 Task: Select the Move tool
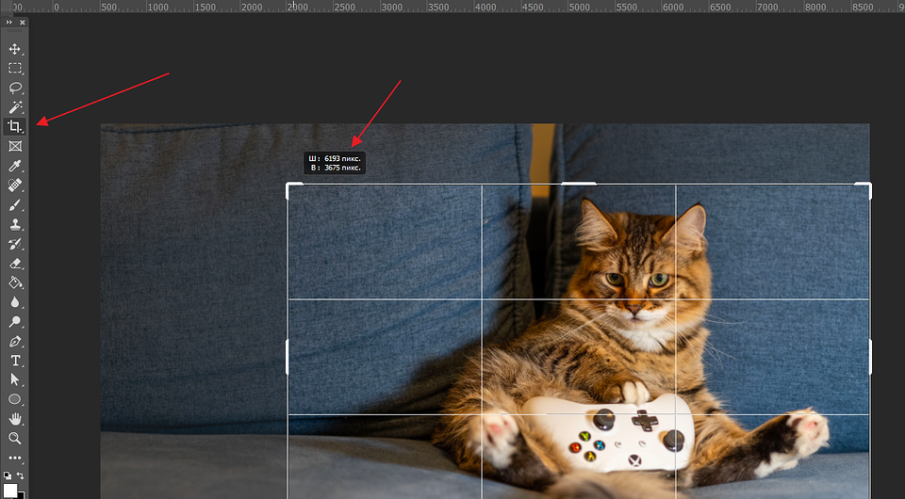(x=15, y=49)
